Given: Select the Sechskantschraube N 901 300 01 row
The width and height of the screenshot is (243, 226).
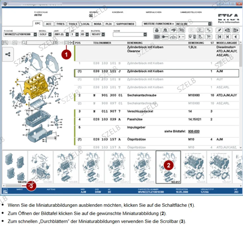Looking at the screenshot, I should point(157,97).
